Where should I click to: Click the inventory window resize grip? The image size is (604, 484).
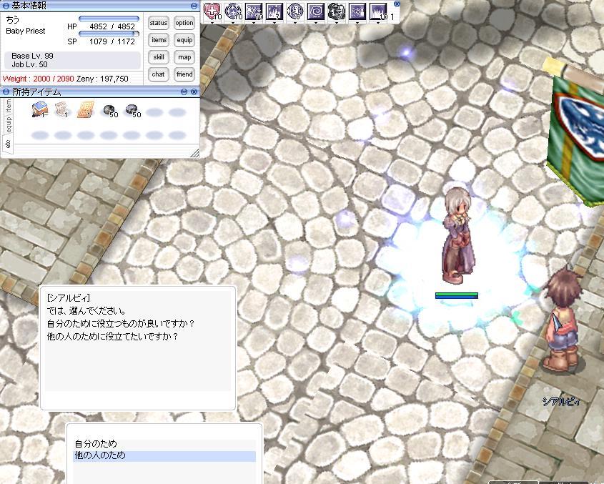[195, 154]
